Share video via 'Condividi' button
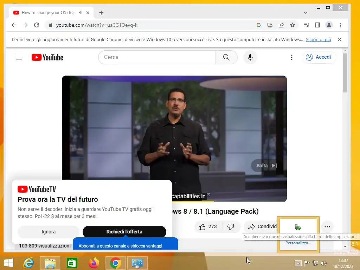Screen dimensions: 360x270 coord(262,227)
